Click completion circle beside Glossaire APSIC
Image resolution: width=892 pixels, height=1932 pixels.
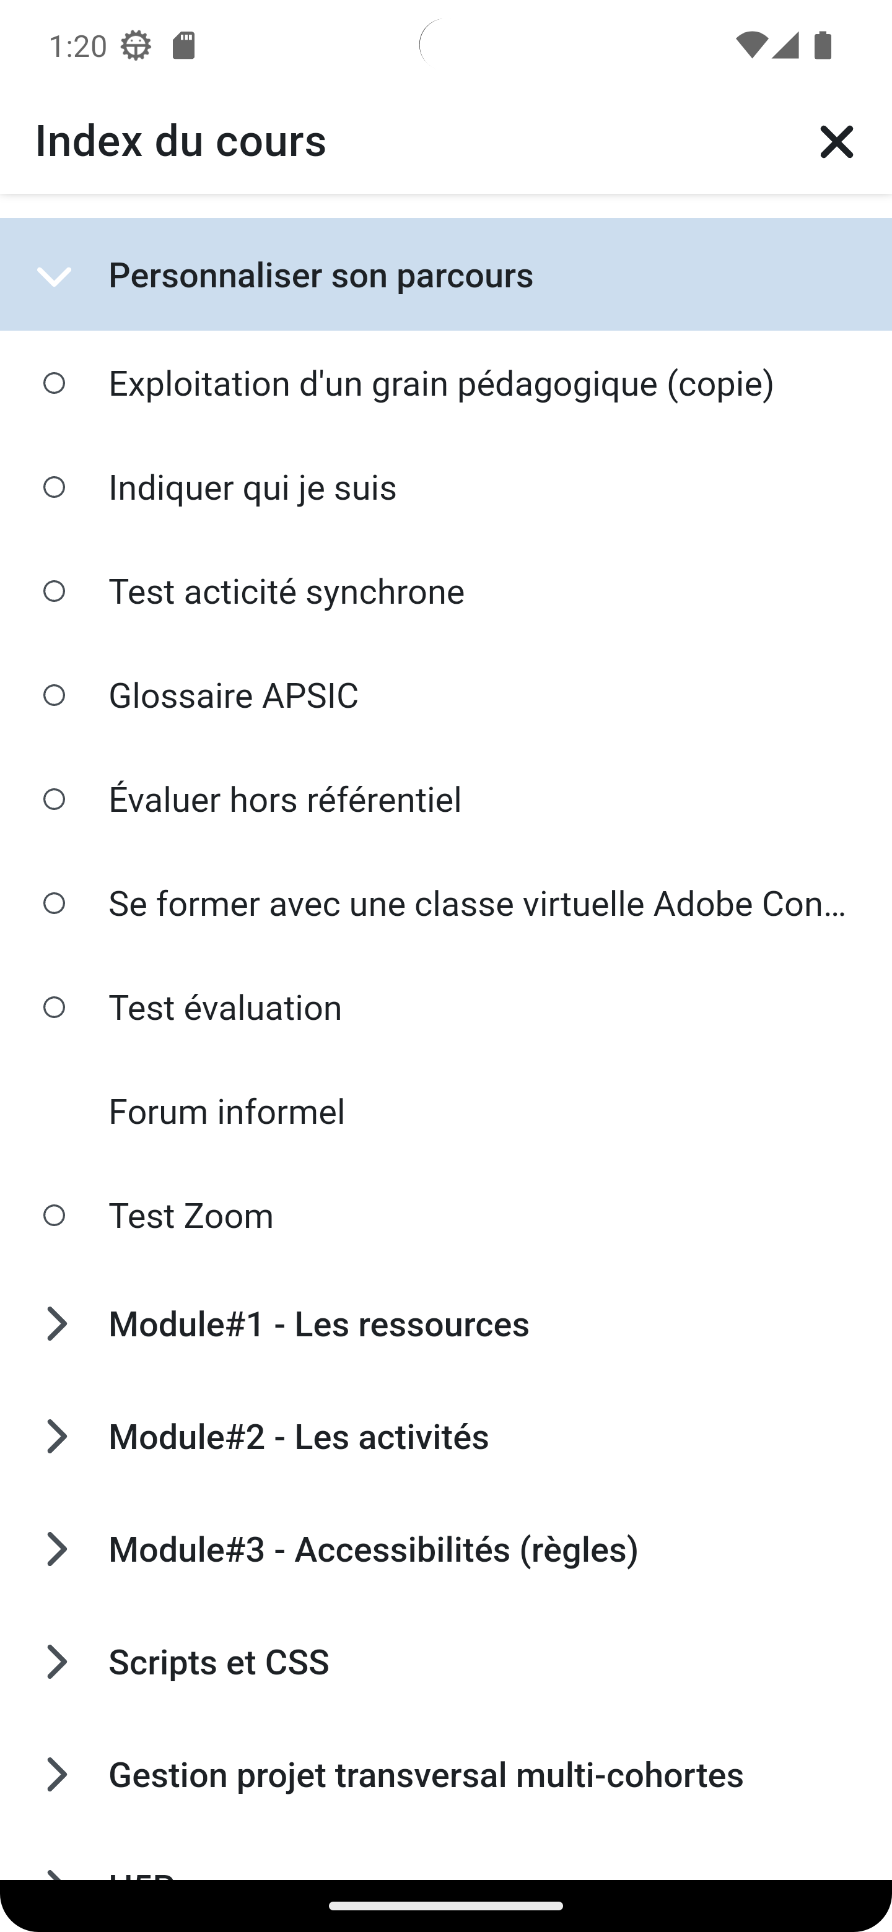click(54, 695)
